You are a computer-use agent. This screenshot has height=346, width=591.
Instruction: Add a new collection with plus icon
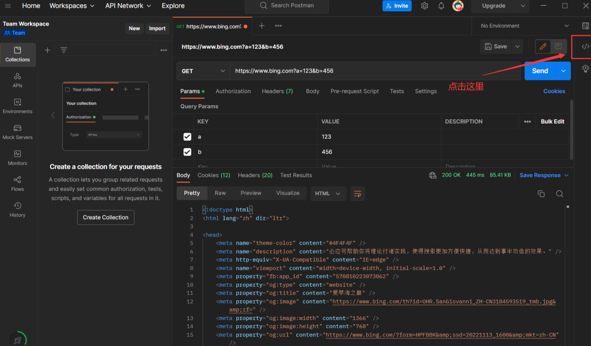(47, 50)
